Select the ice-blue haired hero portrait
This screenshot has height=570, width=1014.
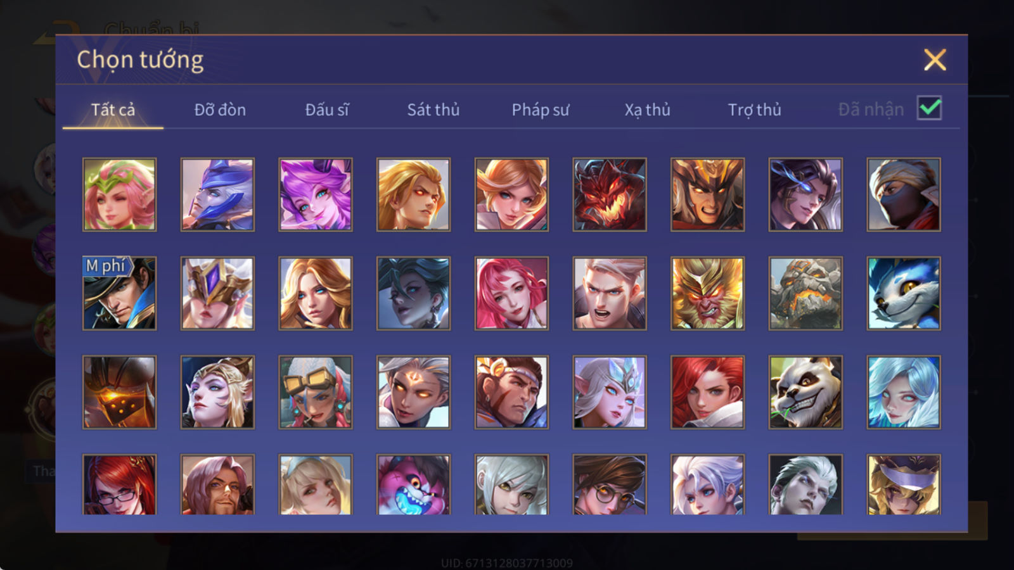pos(904,392)
